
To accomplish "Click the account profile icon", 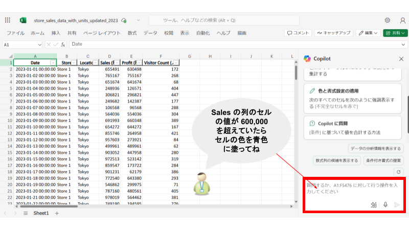I will pos(402,20).
